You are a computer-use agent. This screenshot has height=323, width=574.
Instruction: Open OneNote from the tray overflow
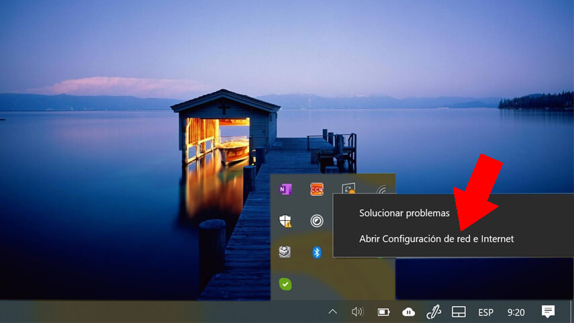point(285,189)
